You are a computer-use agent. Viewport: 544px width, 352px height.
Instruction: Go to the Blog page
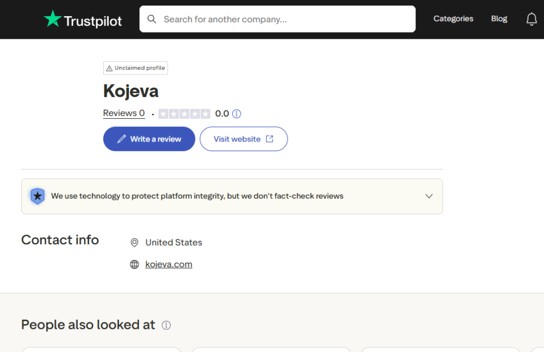[x=499, y=19]
